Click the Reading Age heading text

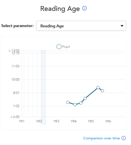[x=60, y=9]
